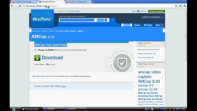197x111 pixels.
Task: Click the big Download link
Action: click(x=52, y=58)
